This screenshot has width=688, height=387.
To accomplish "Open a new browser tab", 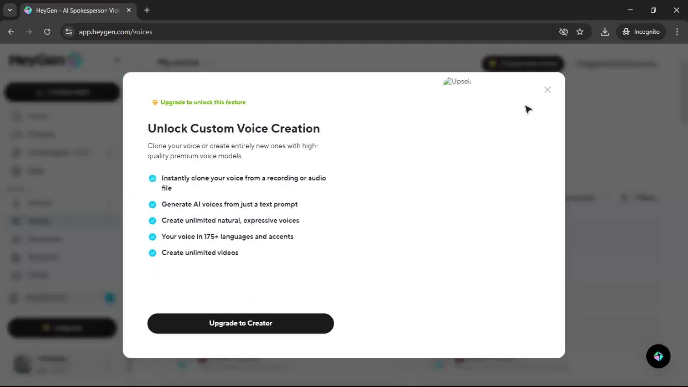I will [147, 10].
